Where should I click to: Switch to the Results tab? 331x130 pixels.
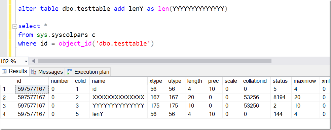[15, 71]
